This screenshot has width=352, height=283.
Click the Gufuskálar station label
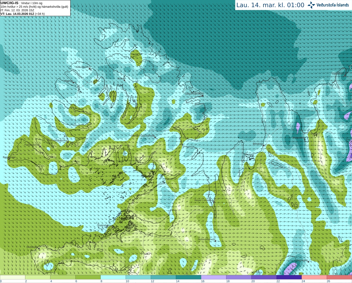(32, 247)
